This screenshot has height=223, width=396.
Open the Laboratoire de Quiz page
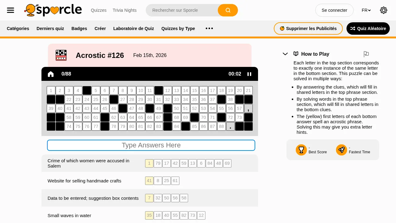[x=133, y=28]
